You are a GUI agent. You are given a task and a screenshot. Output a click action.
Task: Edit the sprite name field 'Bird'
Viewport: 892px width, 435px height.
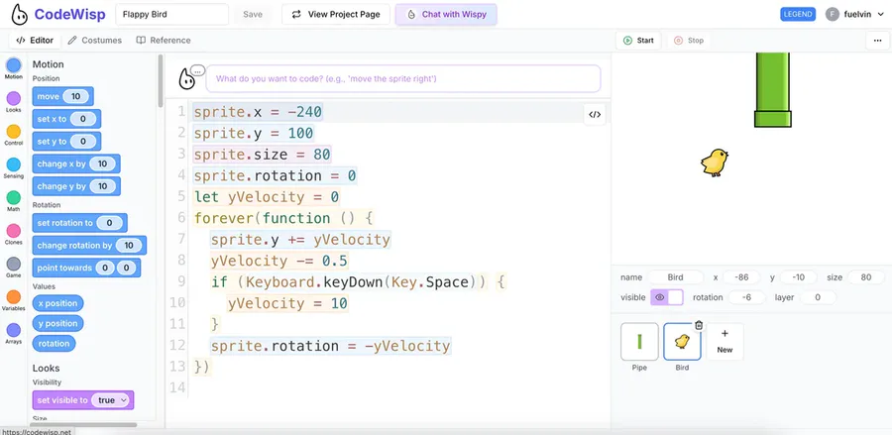675,277
